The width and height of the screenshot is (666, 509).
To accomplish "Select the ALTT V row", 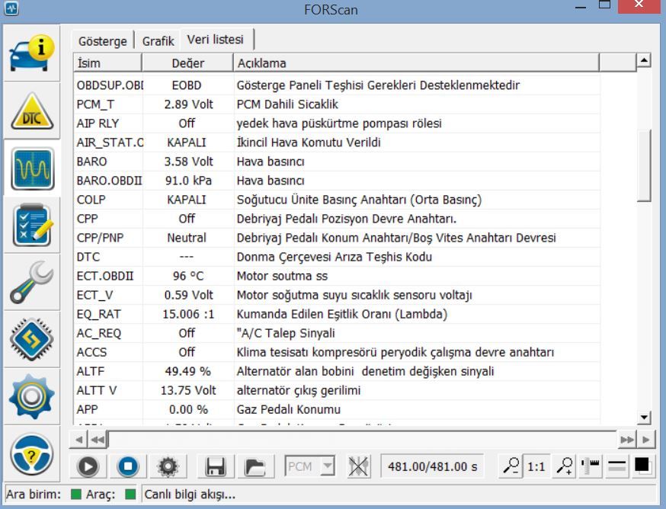I will tap(337, 390).
